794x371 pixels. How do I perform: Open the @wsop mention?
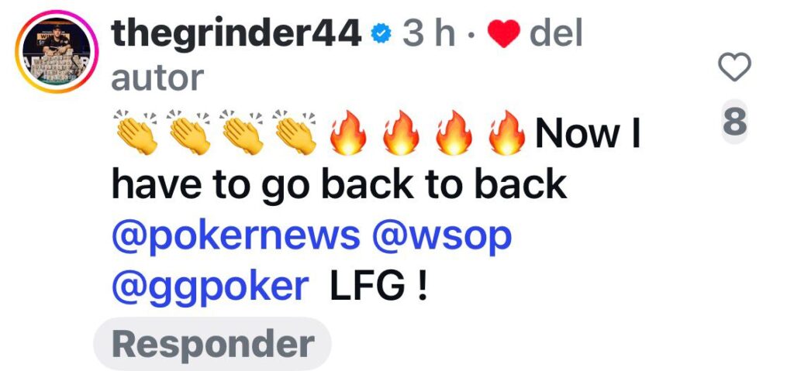point(442,236)
